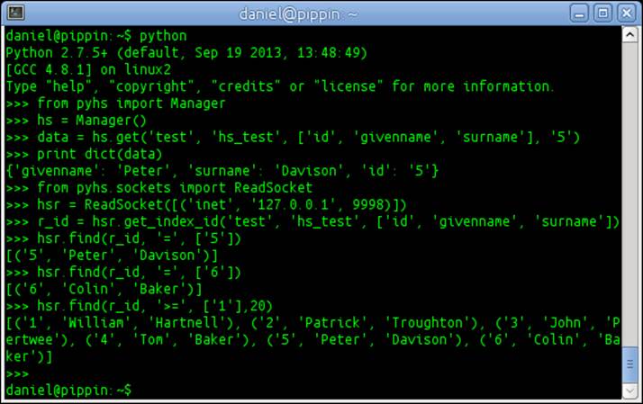Image resolution: width=643 pixels, height=404 pixels.
Task: Close the daniel@pippin terminal window
Action: 626,13
